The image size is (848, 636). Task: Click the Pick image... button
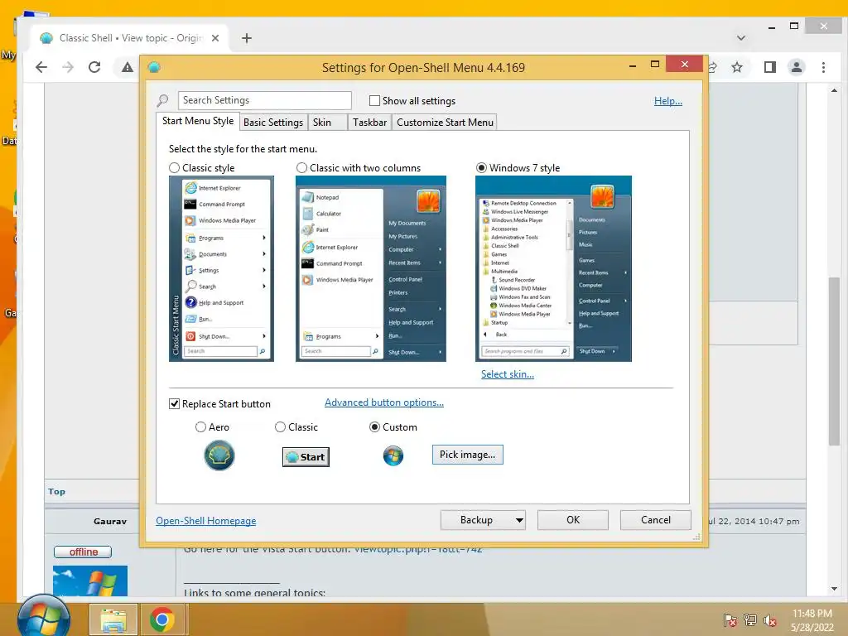[467, 455]
